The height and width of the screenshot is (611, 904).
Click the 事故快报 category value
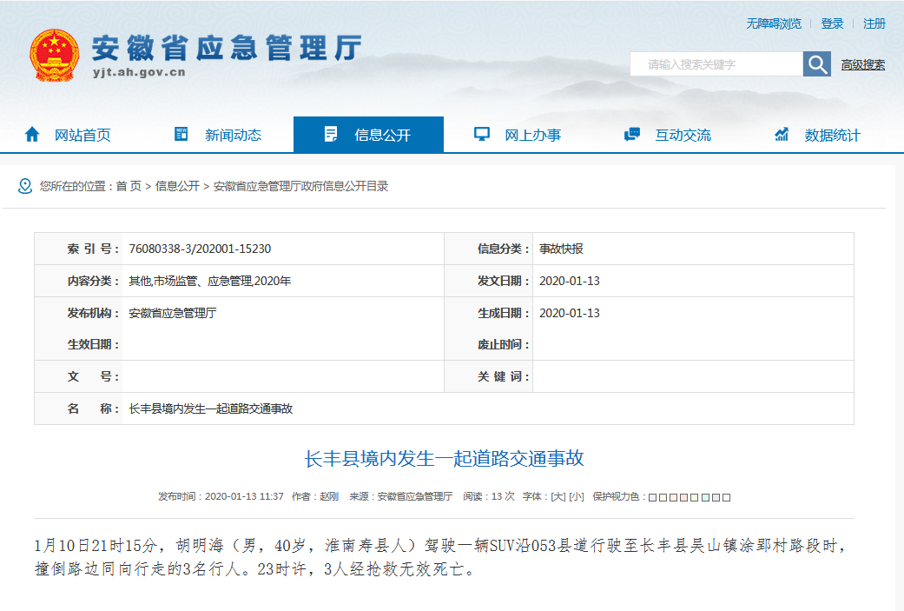click(x=561, y=249)
